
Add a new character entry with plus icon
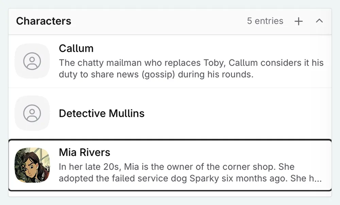(299, 21)
